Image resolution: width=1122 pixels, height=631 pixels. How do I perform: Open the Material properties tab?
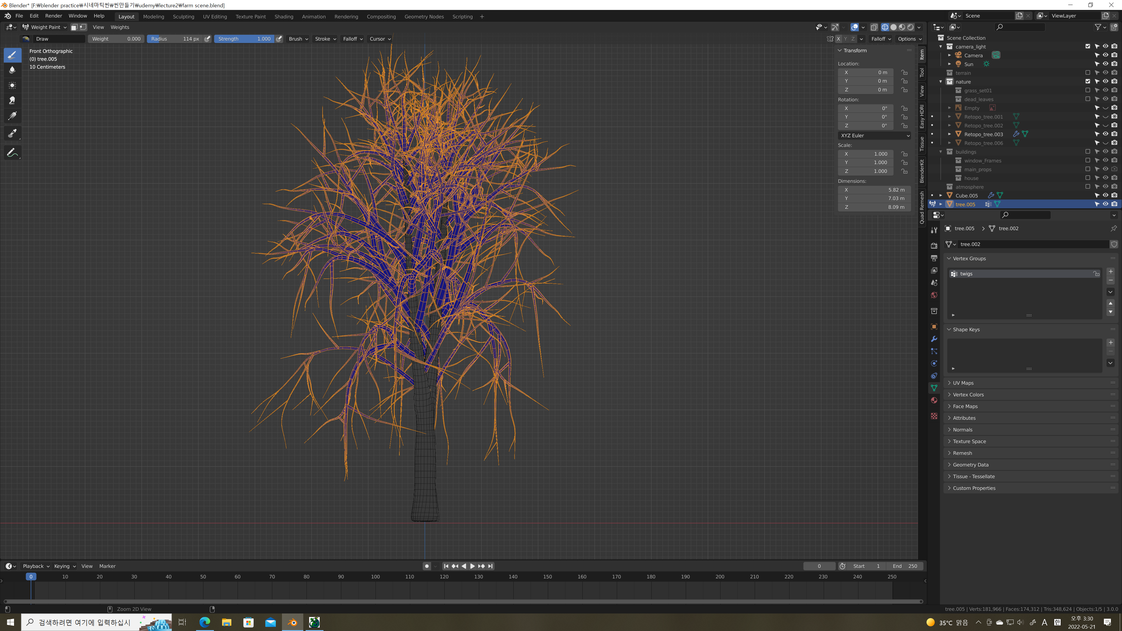tap(934, 400)
